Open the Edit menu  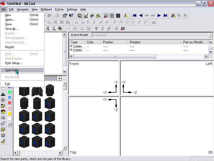click(11, 9)
